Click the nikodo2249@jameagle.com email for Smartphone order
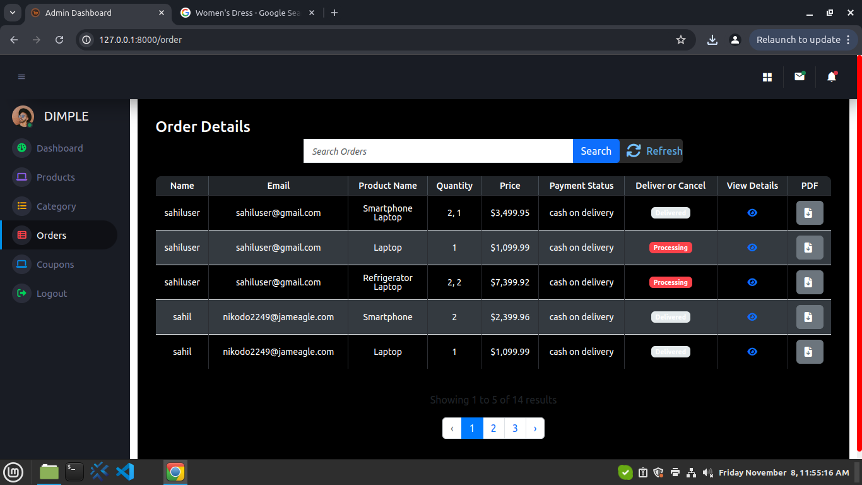862x485 pixels. [278, 317]
